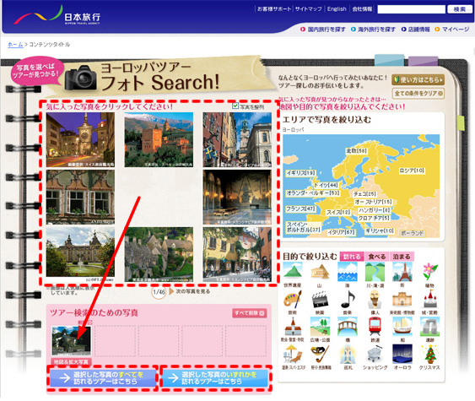Click すべて削除 button in selected photos
475x401 pixels.
point(250,313)
